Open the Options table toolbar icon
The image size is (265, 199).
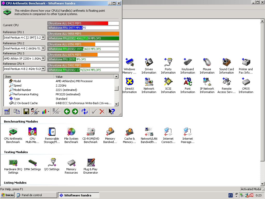(7, 111)
